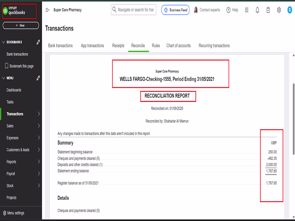The image size is (295, 221).
Task: Open Projects in sidebar
Action: click(x=12, y=197)
